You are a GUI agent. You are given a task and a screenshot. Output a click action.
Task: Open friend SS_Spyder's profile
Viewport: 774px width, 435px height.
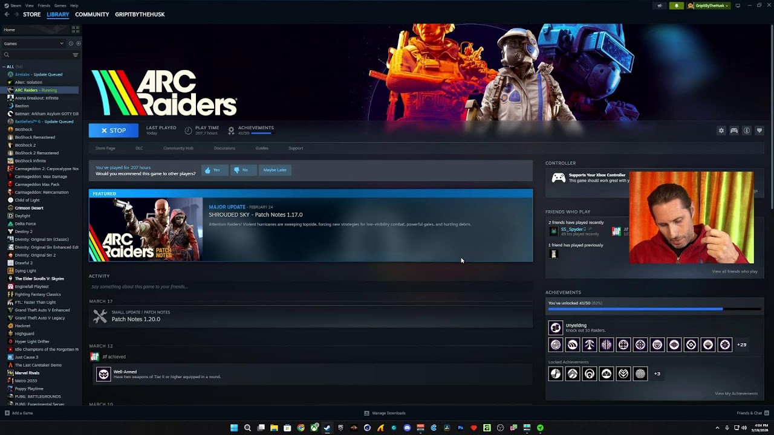tap(571, 230)
